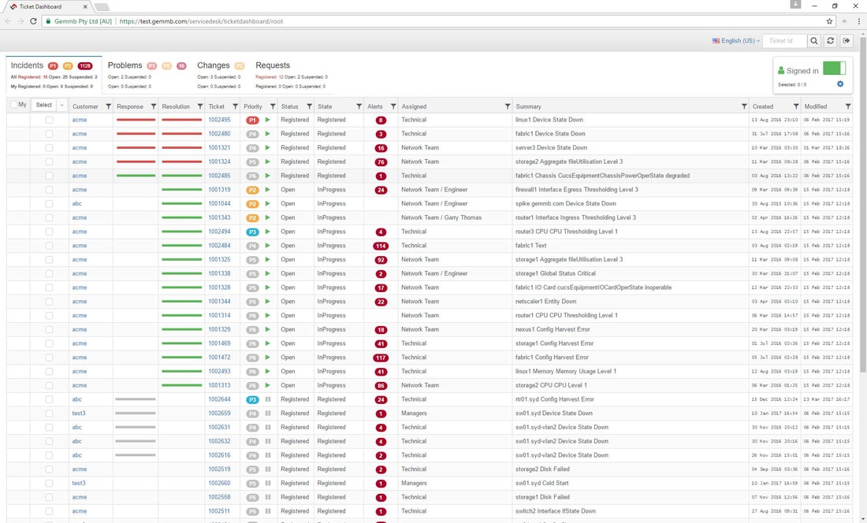Click the P1 priority badge of ticket 1002495
This screenshot has height=523, width=867.
(252, 120)
